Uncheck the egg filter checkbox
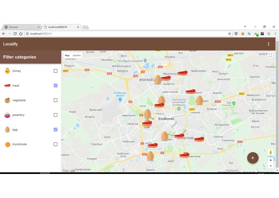Viewport: 279px width, 198px height. click(x=55, y=129)
